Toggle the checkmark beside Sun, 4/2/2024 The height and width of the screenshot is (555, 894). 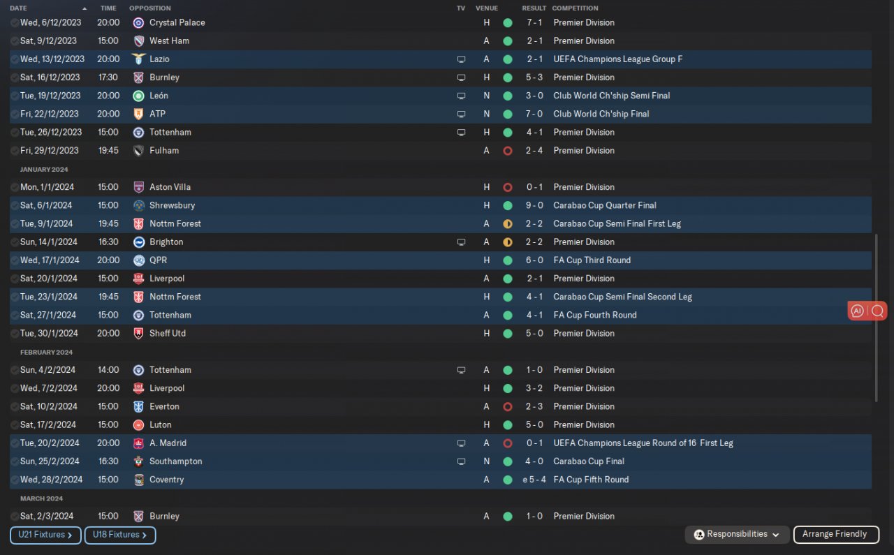pyautogui.click(x=15, y=370)
